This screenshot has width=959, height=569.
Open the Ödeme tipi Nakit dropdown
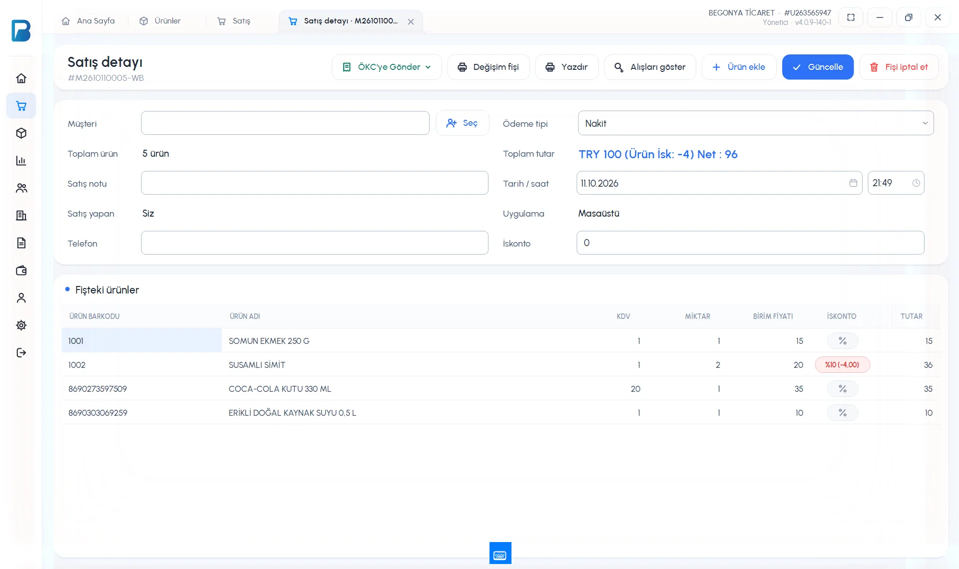click(x=756, y=123)
